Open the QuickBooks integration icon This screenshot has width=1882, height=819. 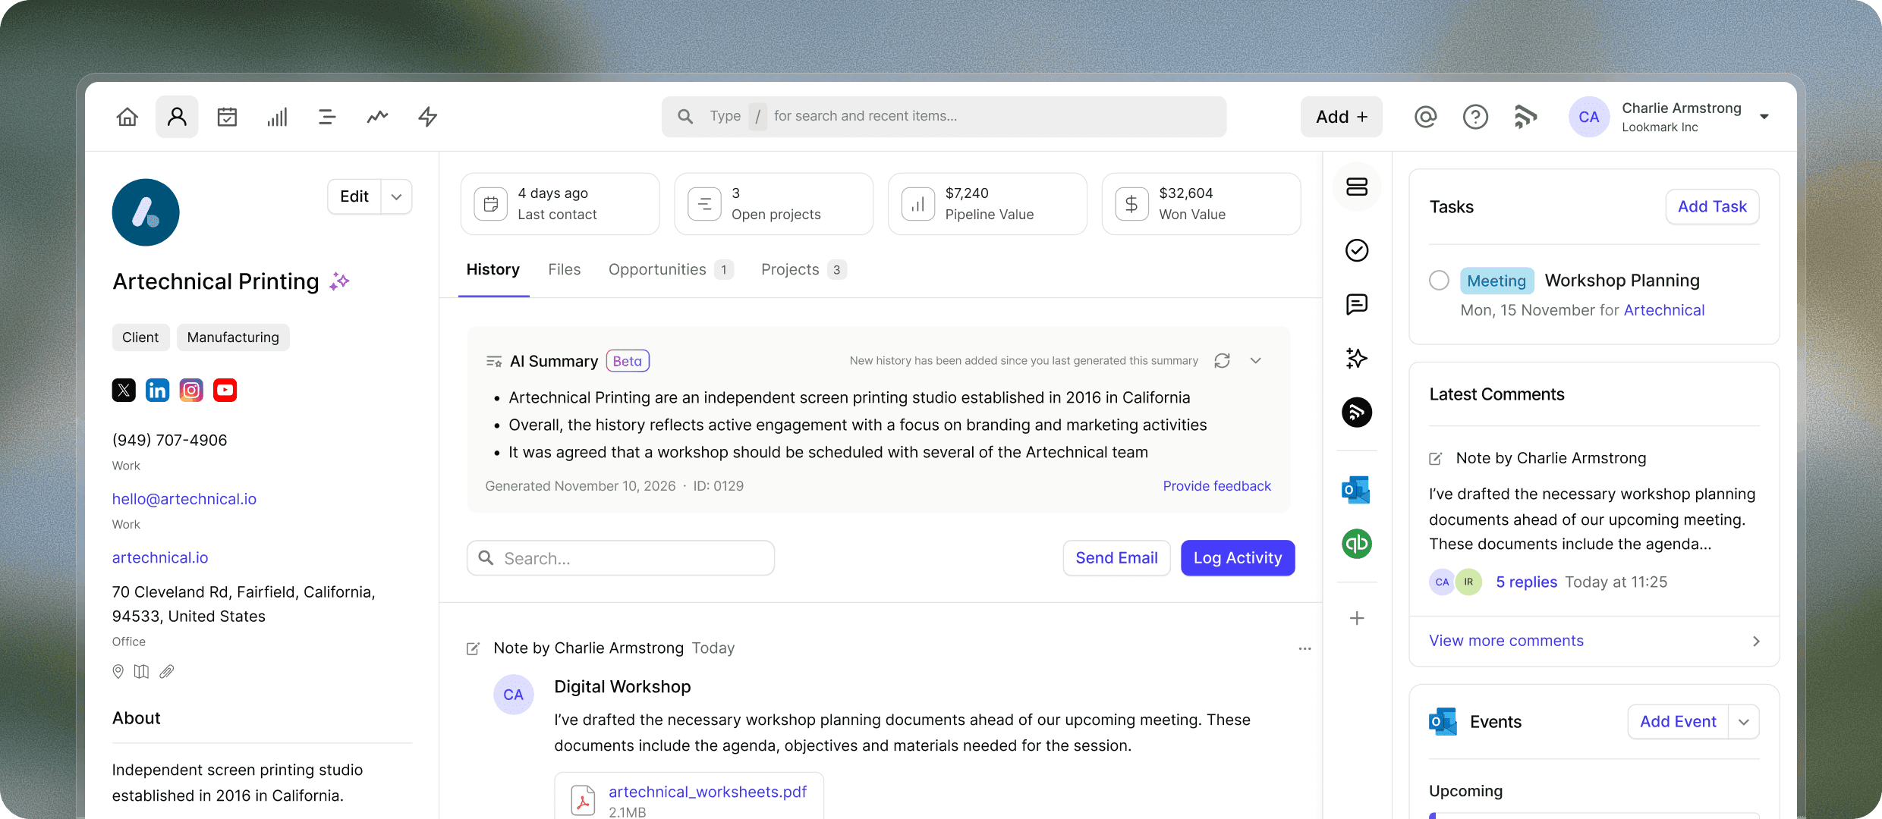1357,544
